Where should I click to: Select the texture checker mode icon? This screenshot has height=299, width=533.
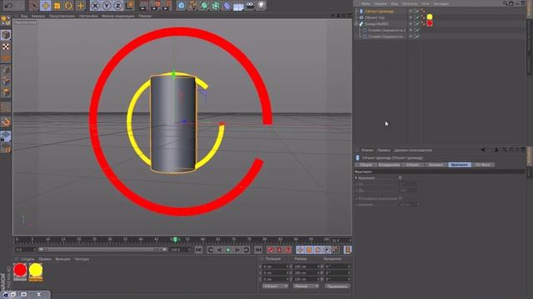point(6,47)
